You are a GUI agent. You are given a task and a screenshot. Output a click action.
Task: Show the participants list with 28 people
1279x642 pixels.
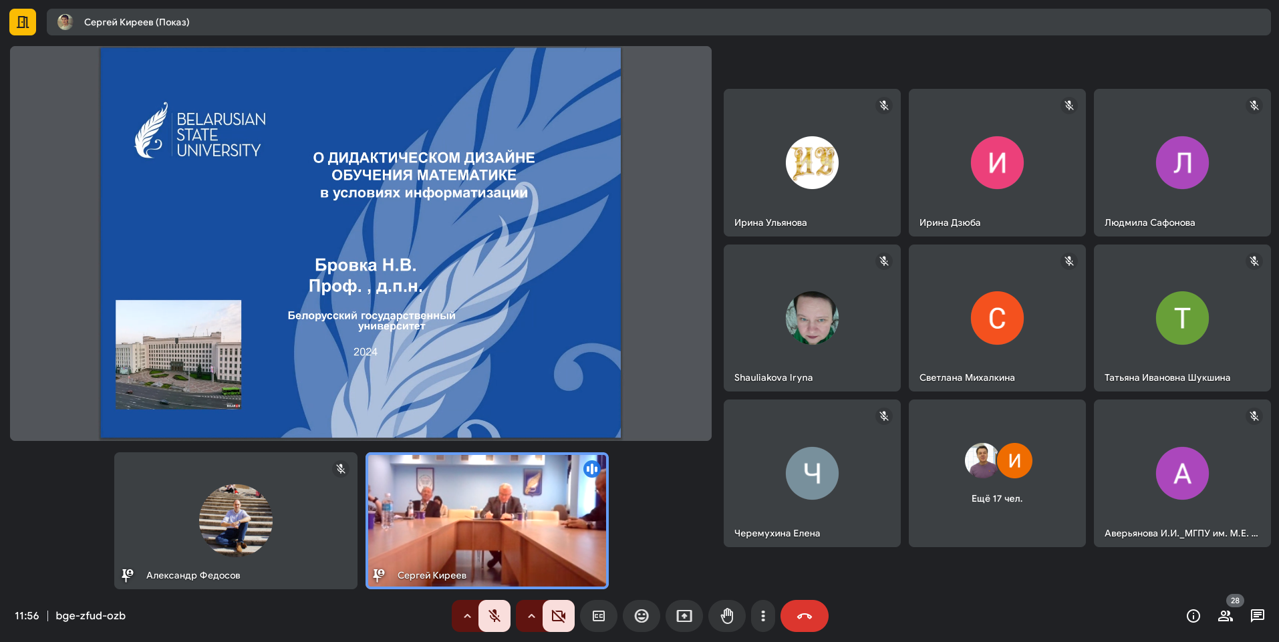(1225, 616)
